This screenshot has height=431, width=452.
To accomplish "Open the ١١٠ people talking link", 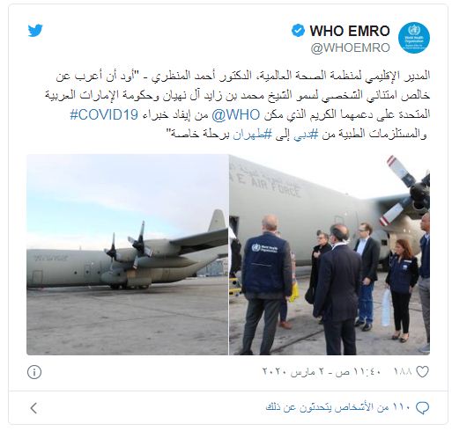I will coord(337,407).
